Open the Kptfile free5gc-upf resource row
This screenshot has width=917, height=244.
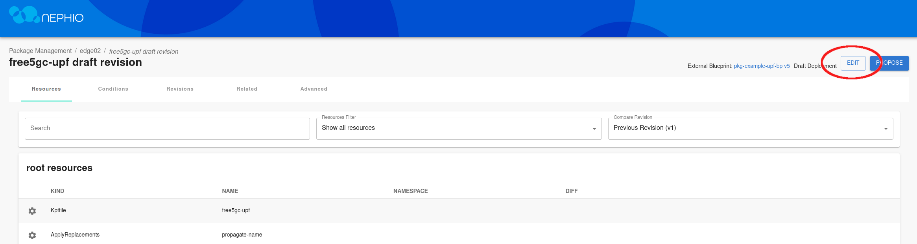tap(236, 211)
